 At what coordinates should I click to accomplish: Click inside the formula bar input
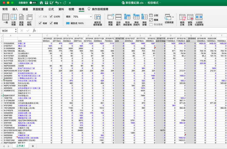tap(132, 31)
